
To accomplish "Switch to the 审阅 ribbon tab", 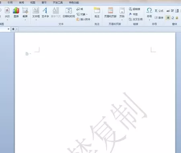I will [21, 2].
